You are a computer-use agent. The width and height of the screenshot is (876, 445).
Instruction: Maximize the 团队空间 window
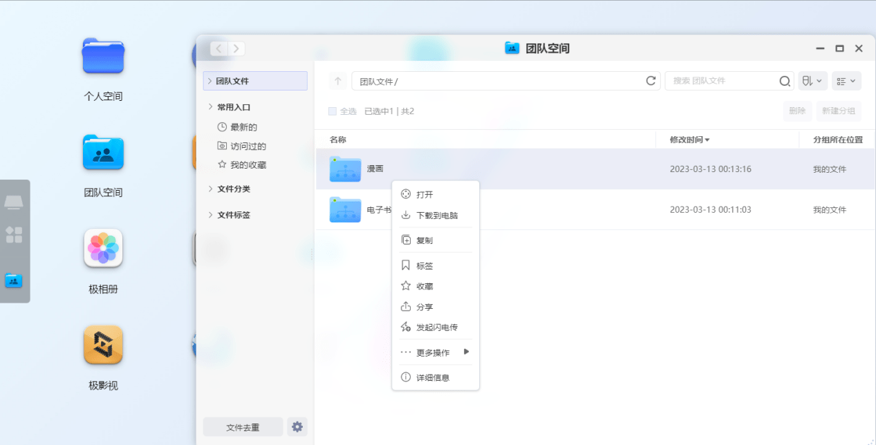(x=839, y=48)
